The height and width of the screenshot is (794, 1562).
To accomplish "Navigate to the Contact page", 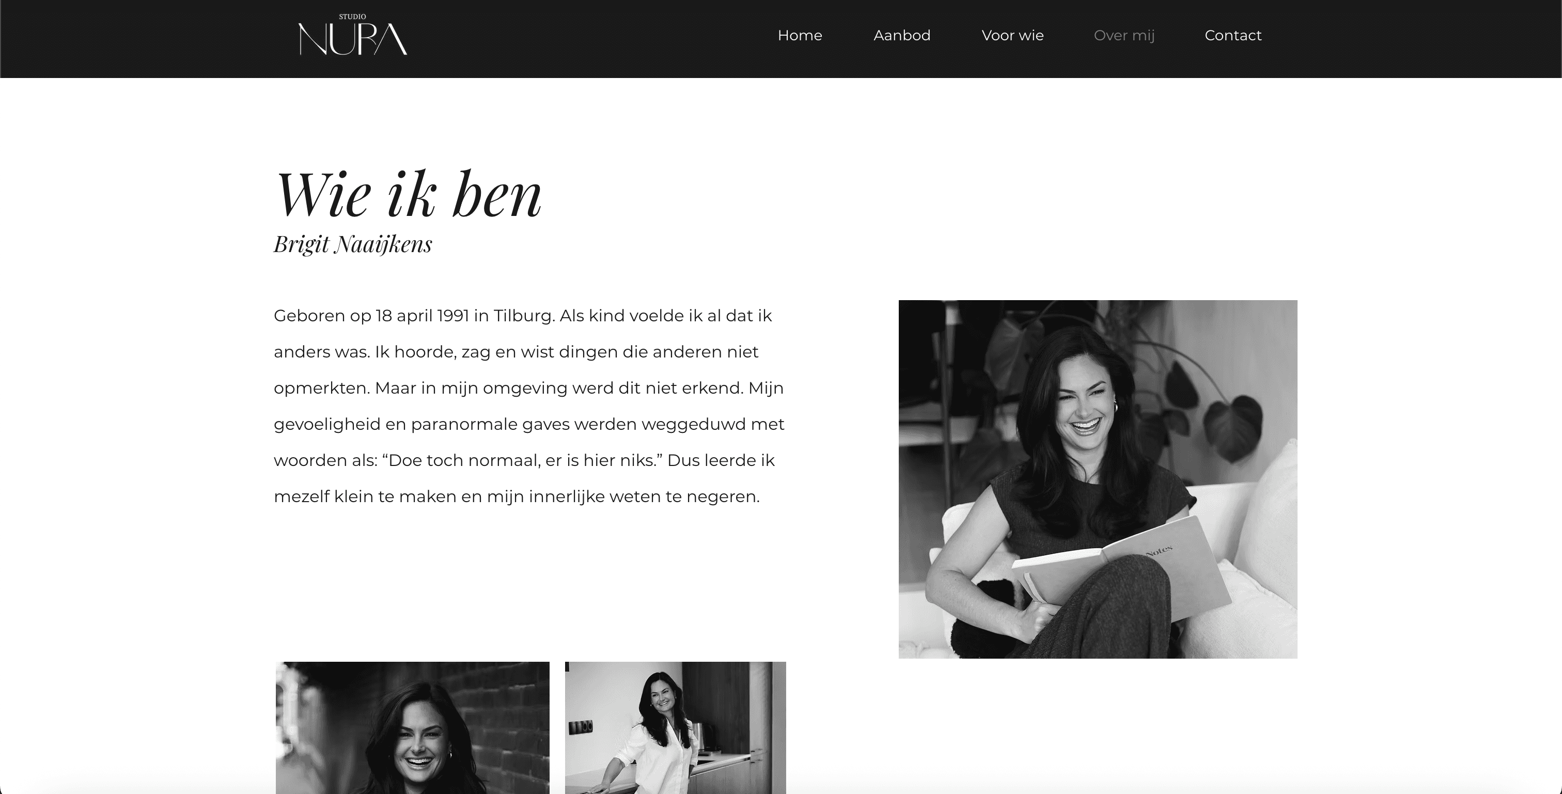I will click(x=1233, y=35).
